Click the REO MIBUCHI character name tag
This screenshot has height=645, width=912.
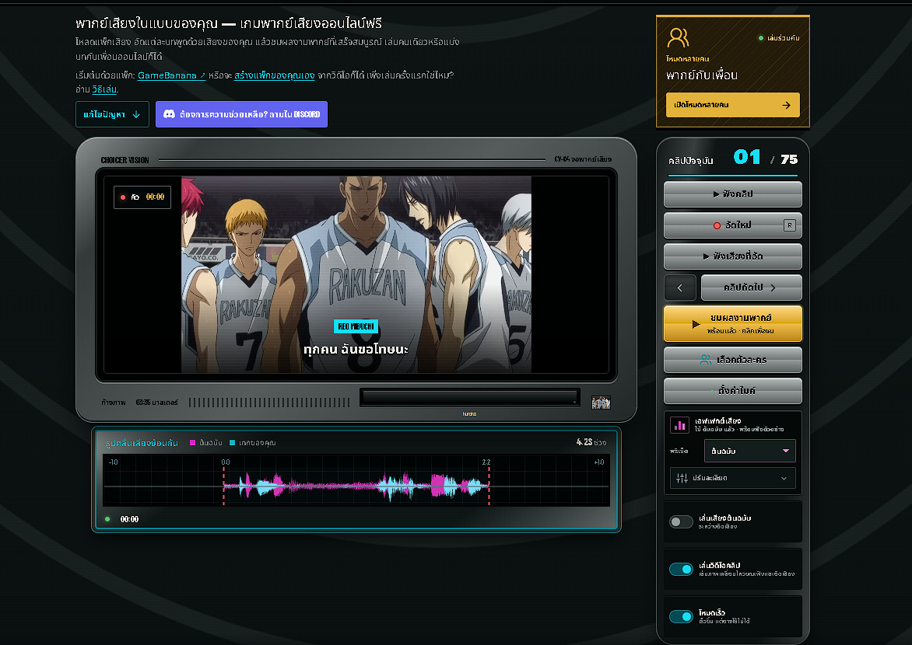(x=356, y=326)
